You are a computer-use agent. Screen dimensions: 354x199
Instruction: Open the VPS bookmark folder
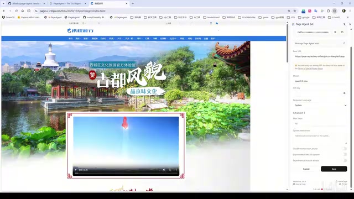(x=291, y=17)
